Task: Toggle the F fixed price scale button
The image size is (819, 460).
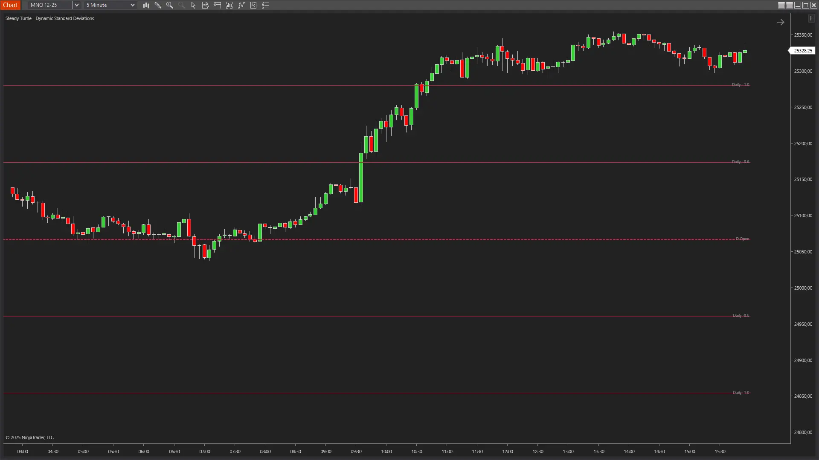Action: click(811, 18)
